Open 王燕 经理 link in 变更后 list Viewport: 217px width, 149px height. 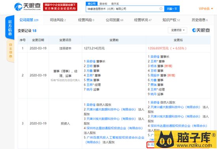[x=153, y=89]
